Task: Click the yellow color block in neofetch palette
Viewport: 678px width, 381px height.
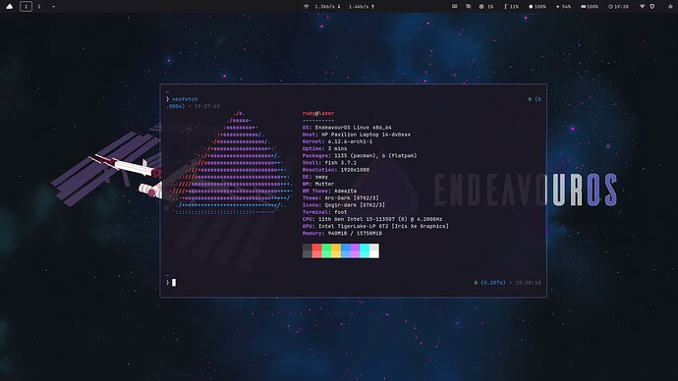Action: point(336,250)
